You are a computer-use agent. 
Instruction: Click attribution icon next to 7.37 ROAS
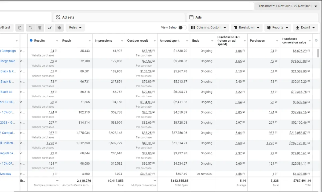tap(244, 153)
